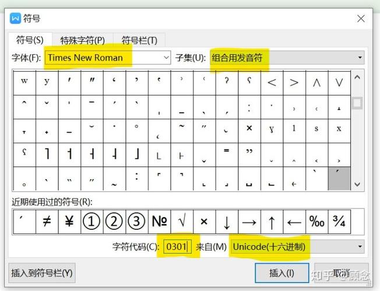Pick the recently used circled ① symbol
This screenshot has height=291, width=380.
[92, 222]
